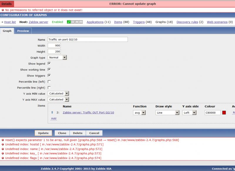Toggle the Show working time checkbox
Image resolution: width=235 pixels, height=171 pixels.
pyautogui.click(x=49, y=69)
